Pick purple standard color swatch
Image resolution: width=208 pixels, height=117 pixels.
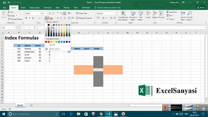point(69,42)
